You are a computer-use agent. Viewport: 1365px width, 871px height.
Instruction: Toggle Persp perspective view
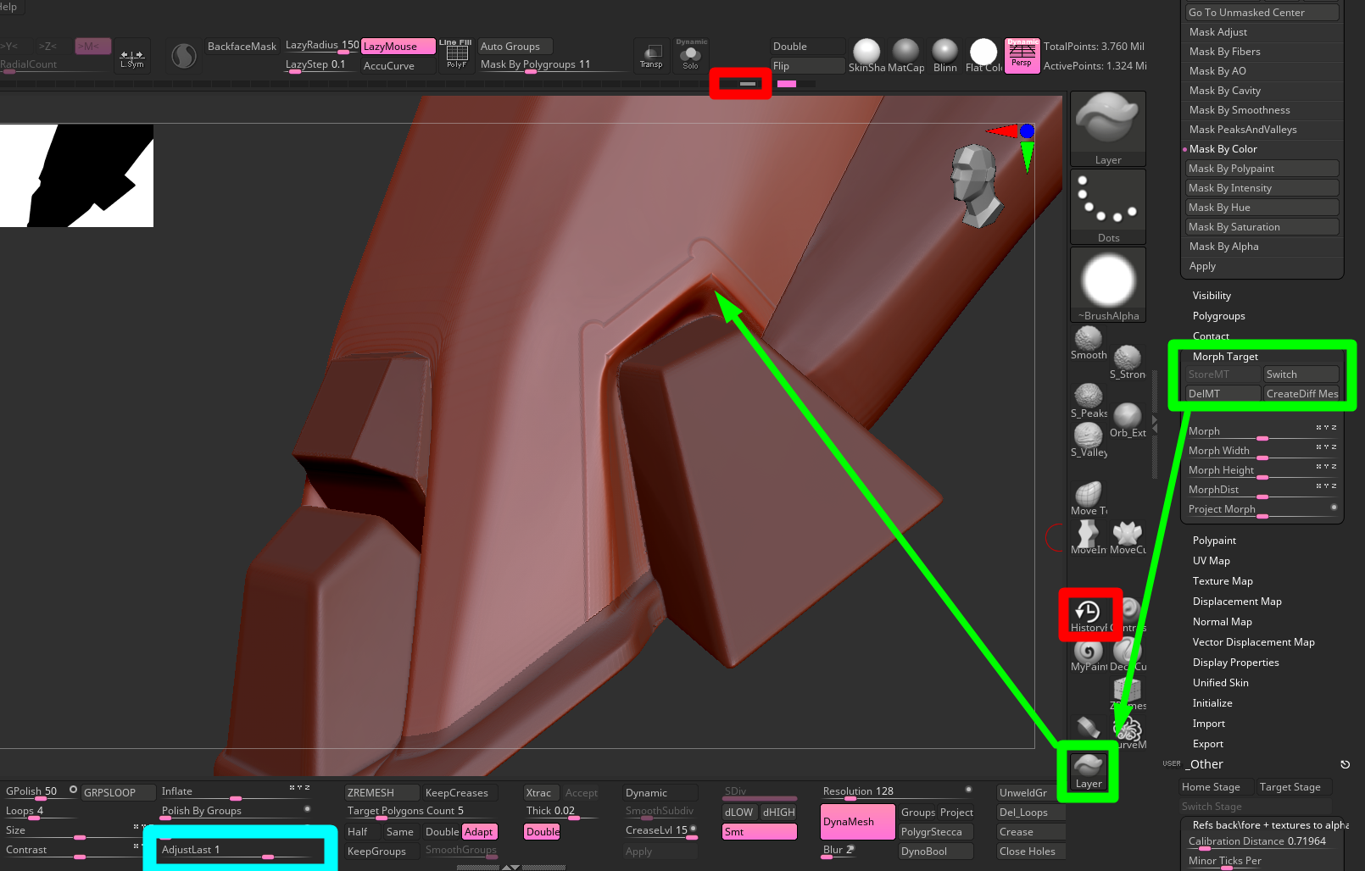1022,56
